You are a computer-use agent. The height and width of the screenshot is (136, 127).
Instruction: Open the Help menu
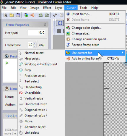[x=95, y=8]
